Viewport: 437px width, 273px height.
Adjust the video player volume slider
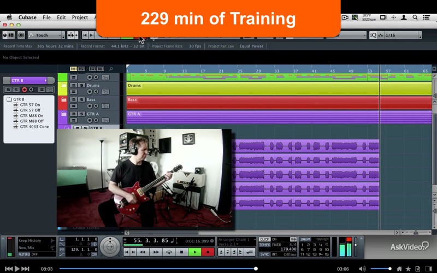point(380,269)
